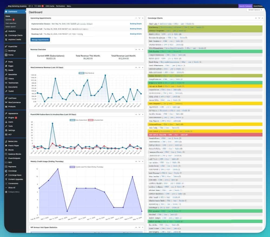This screenshot has width=270, height=237.
Task: Toggle the New Subscribers chart legend
Action: [79, 120]
